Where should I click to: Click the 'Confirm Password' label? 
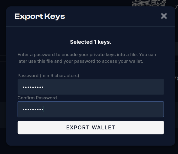coord(37,98)
